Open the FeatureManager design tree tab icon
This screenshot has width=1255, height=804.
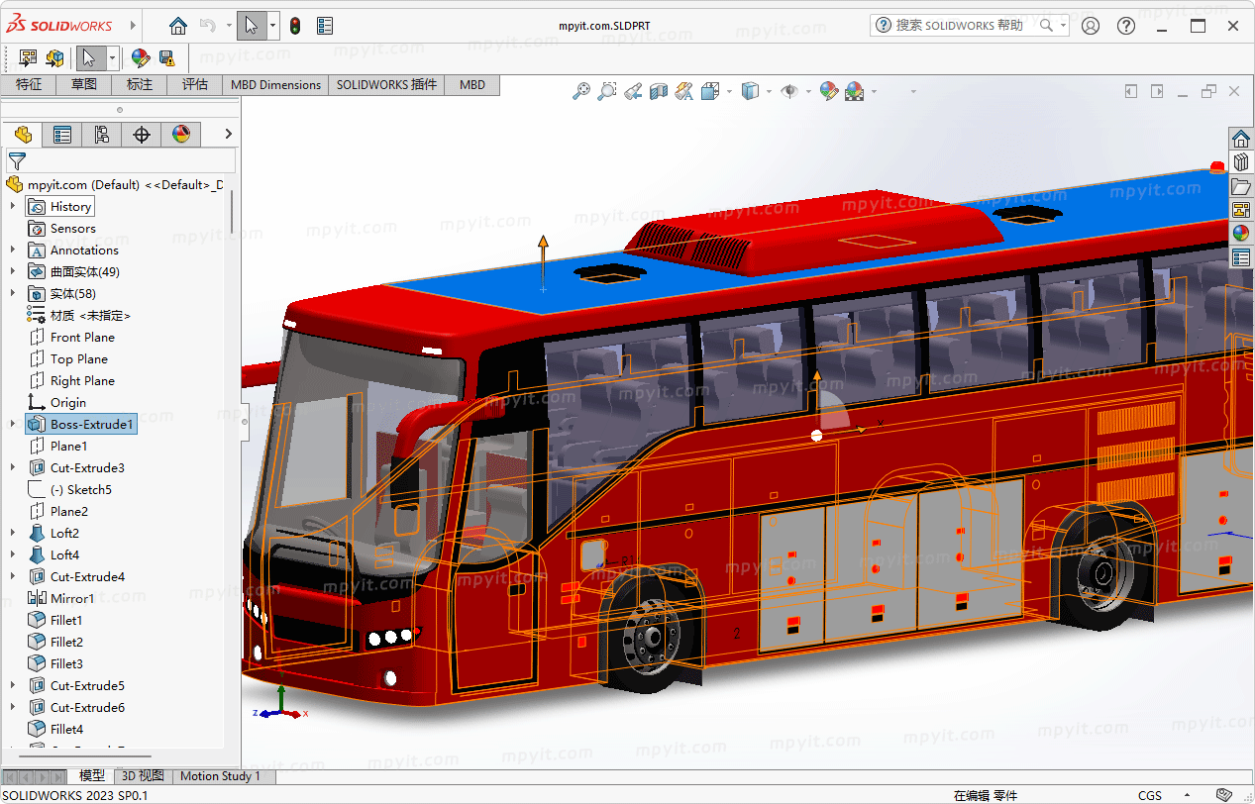click(x=23, y=135)
